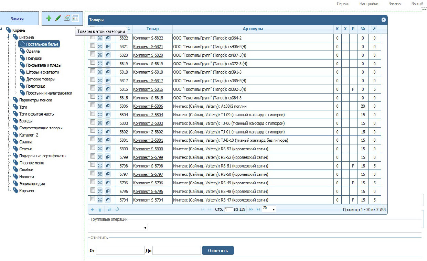Click the expand-view icon in row 5801
Image resolution: width=427 pixels, height=261 pixels.
click(x=100, y=140)
